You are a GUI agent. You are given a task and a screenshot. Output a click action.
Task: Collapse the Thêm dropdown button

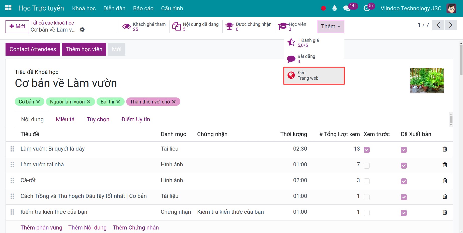[x=331, y=27]
